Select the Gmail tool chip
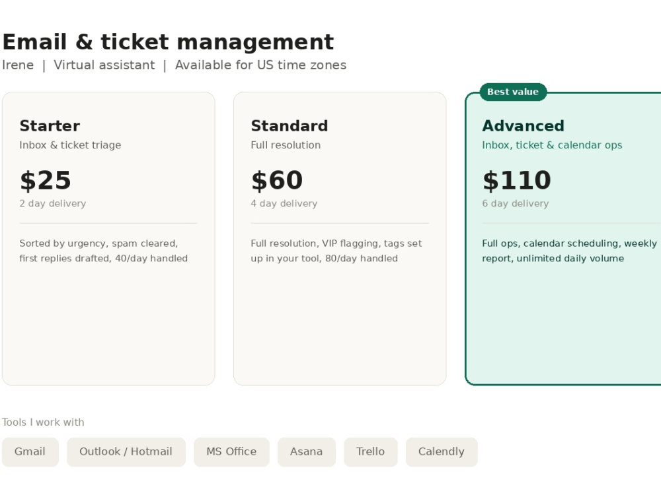This screenshot has width=661, height=495. [x=30, y=451]
